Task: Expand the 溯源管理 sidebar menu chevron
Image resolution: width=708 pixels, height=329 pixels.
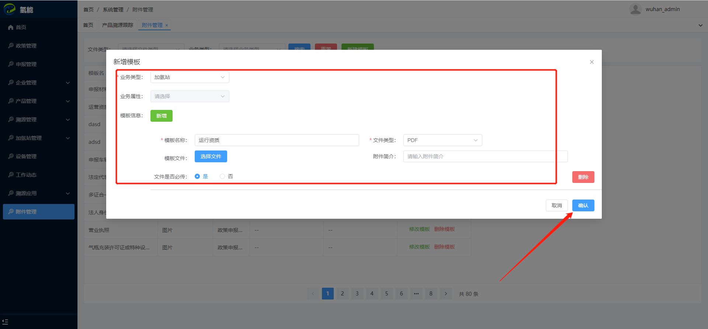Action: (x=68, y=120)
